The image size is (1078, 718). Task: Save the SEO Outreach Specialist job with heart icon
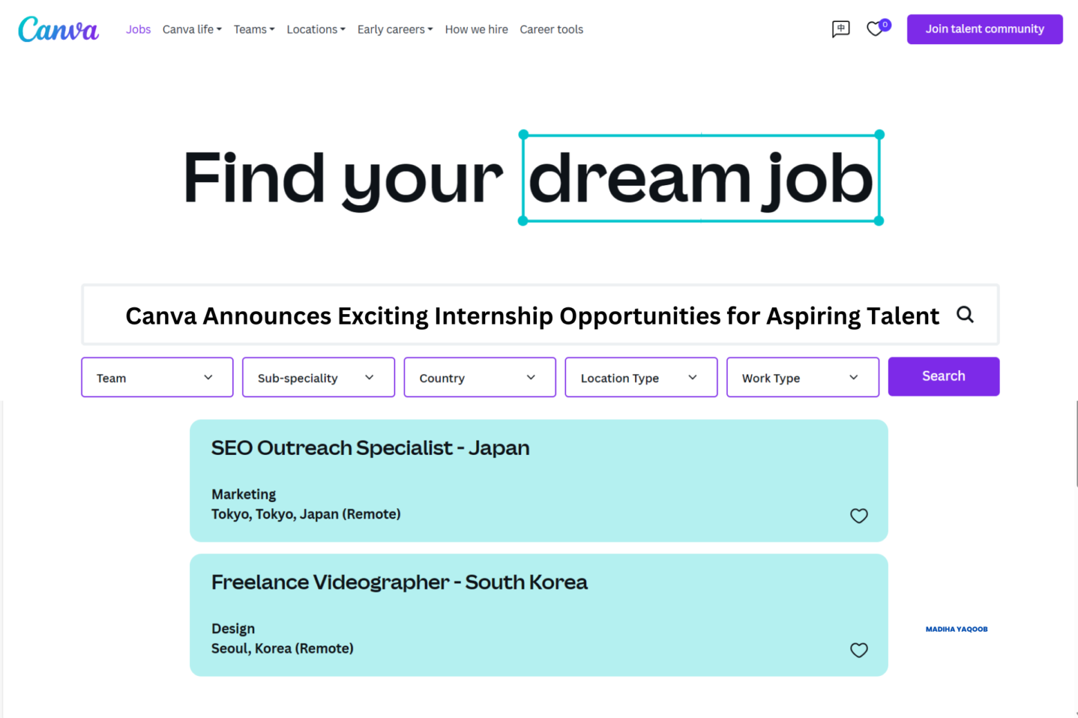click(859, 516)
